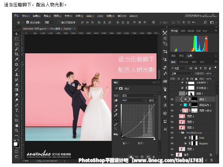Hide the 曲线 1 curves layer
This screenshot has width=223, height=167.
[172, 99]
